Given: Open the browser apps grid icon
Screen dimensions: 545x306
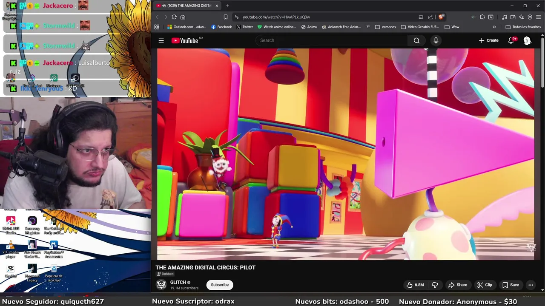Looking at the screenshot, I should 157,27.
